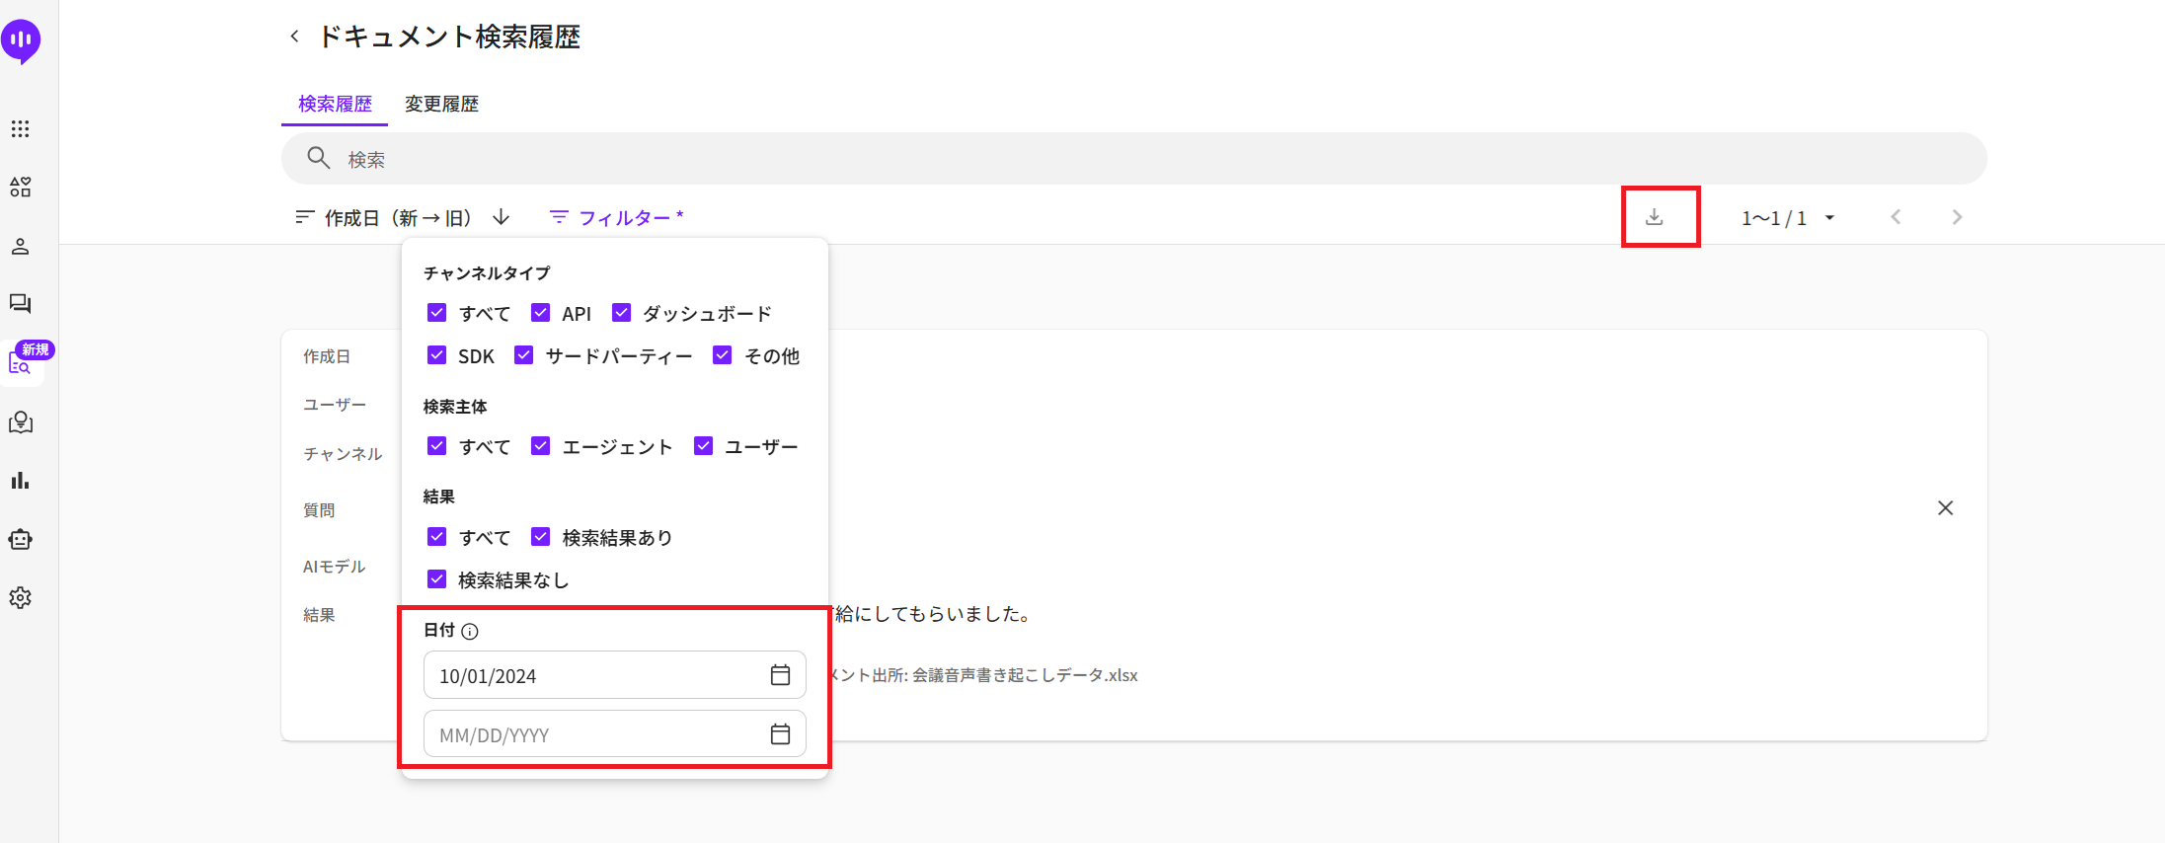Click the info icon next to 日付

pos(470,632)
